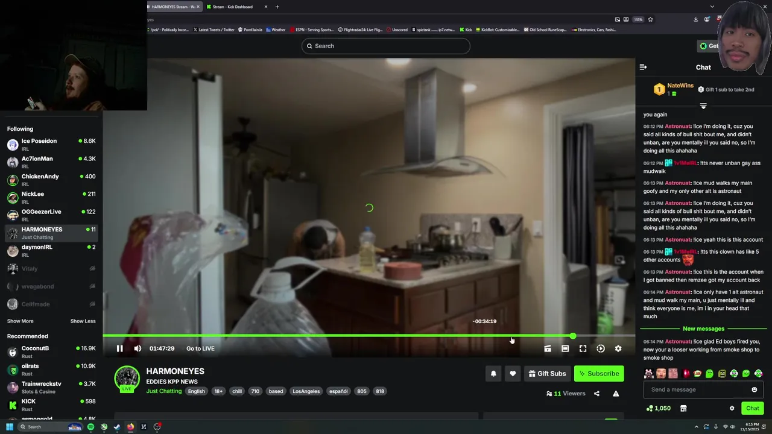The height and width of the screenshot is (434, 772).
Task: Open Latest Tweets / Twitter bookmark
Action: click(x=214, y=30)
